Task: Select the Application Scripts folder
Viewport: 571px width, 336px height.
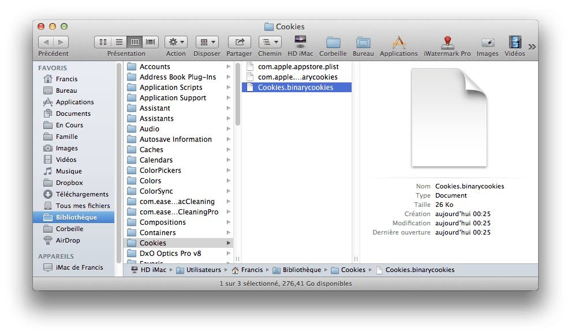Action: (179, 87)
